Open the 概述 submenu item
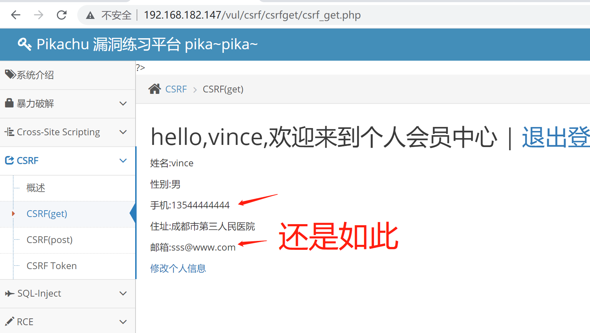This screenshot has height=333, width=590. click(36, 188)
